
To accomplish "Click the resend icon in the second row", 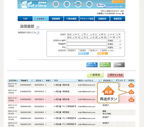I will 131,92.
